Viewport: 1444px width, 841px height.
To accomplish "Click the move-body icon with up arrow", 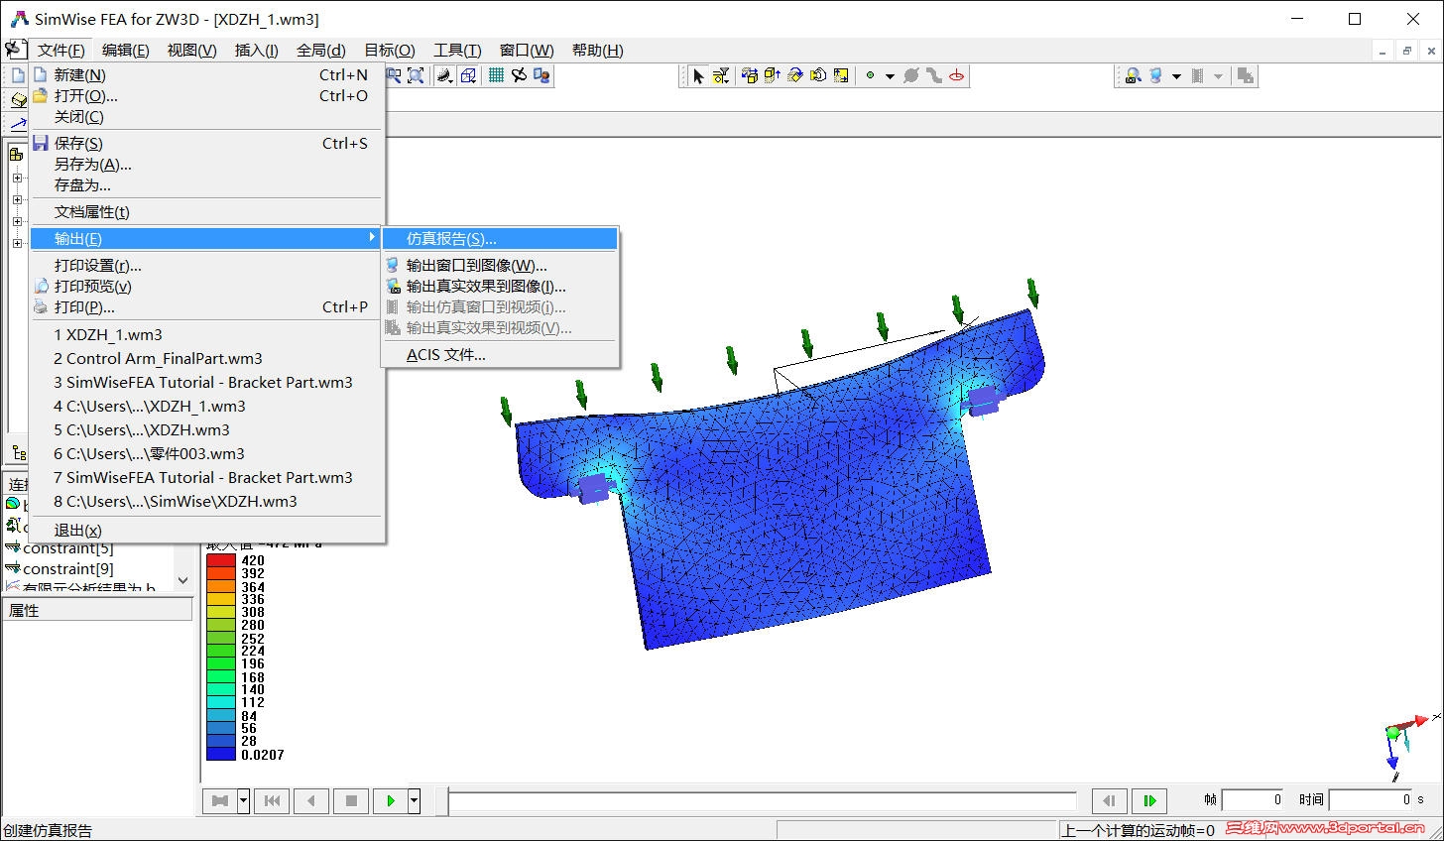I will [x=773, y=75].
